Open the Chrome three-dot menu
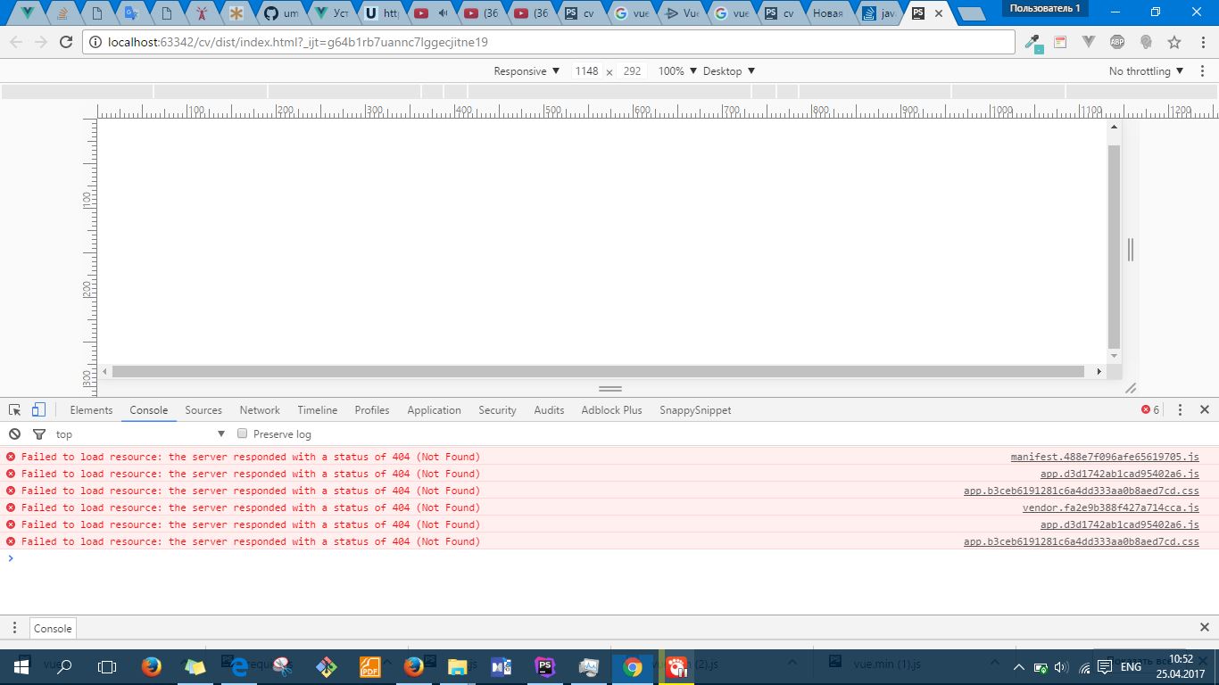The width and height of the screenshot is (1219, 685). tap(1201, 42)
